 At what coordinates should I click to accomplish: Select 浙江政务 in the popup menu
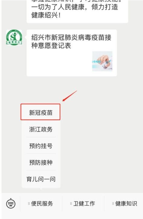41,129
